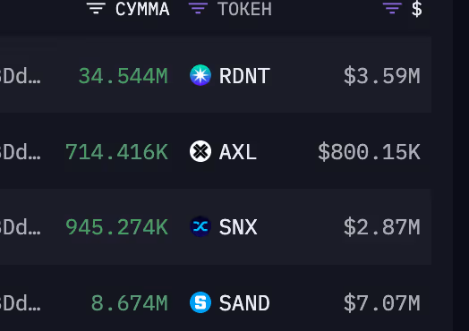Select the $7.07M value cell
Viewport: 469px width, 331px height.
(381, 303)
